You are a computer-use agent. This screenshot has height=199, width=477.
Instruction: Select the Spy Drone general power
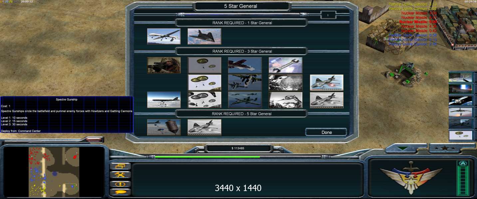click(x=164, y=36)
